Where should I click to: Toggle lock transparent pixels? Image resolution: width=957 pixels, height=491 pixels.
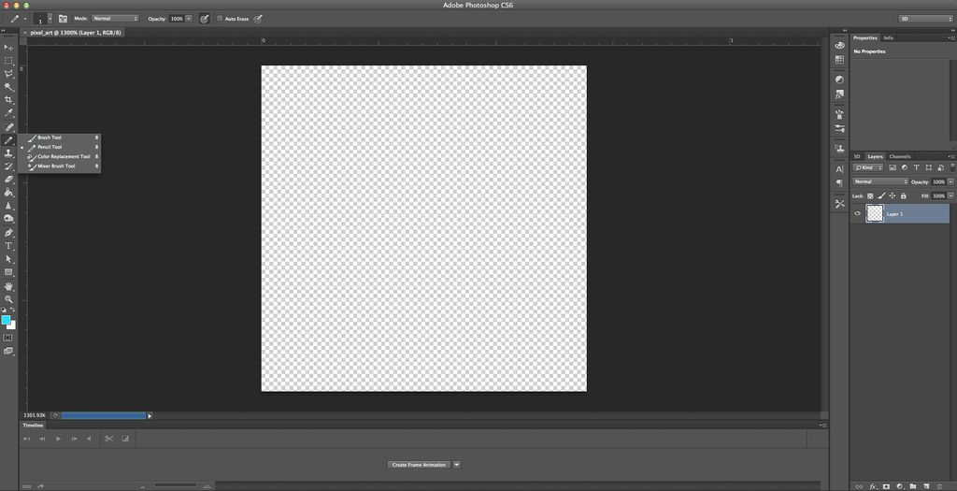click(871, 196)
